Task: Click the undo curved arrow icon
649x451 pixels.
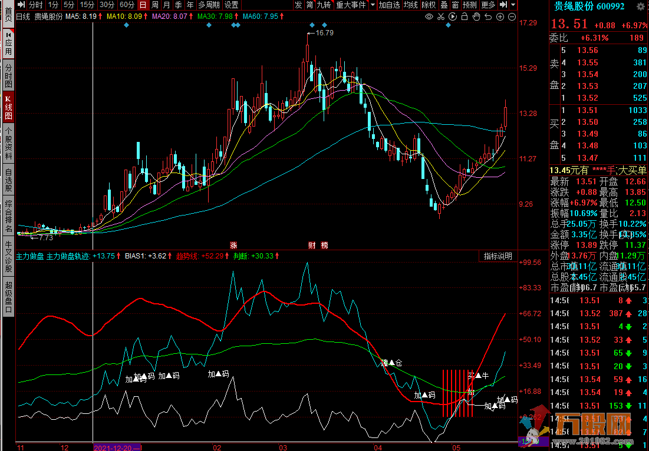Action: tap(489, 17)
